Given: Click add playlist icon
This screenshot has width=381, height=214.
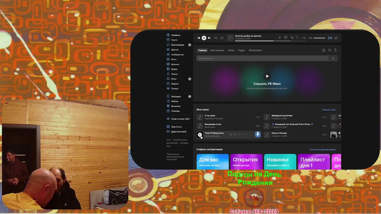Looking at the screenshot, I should click(330, 50).
